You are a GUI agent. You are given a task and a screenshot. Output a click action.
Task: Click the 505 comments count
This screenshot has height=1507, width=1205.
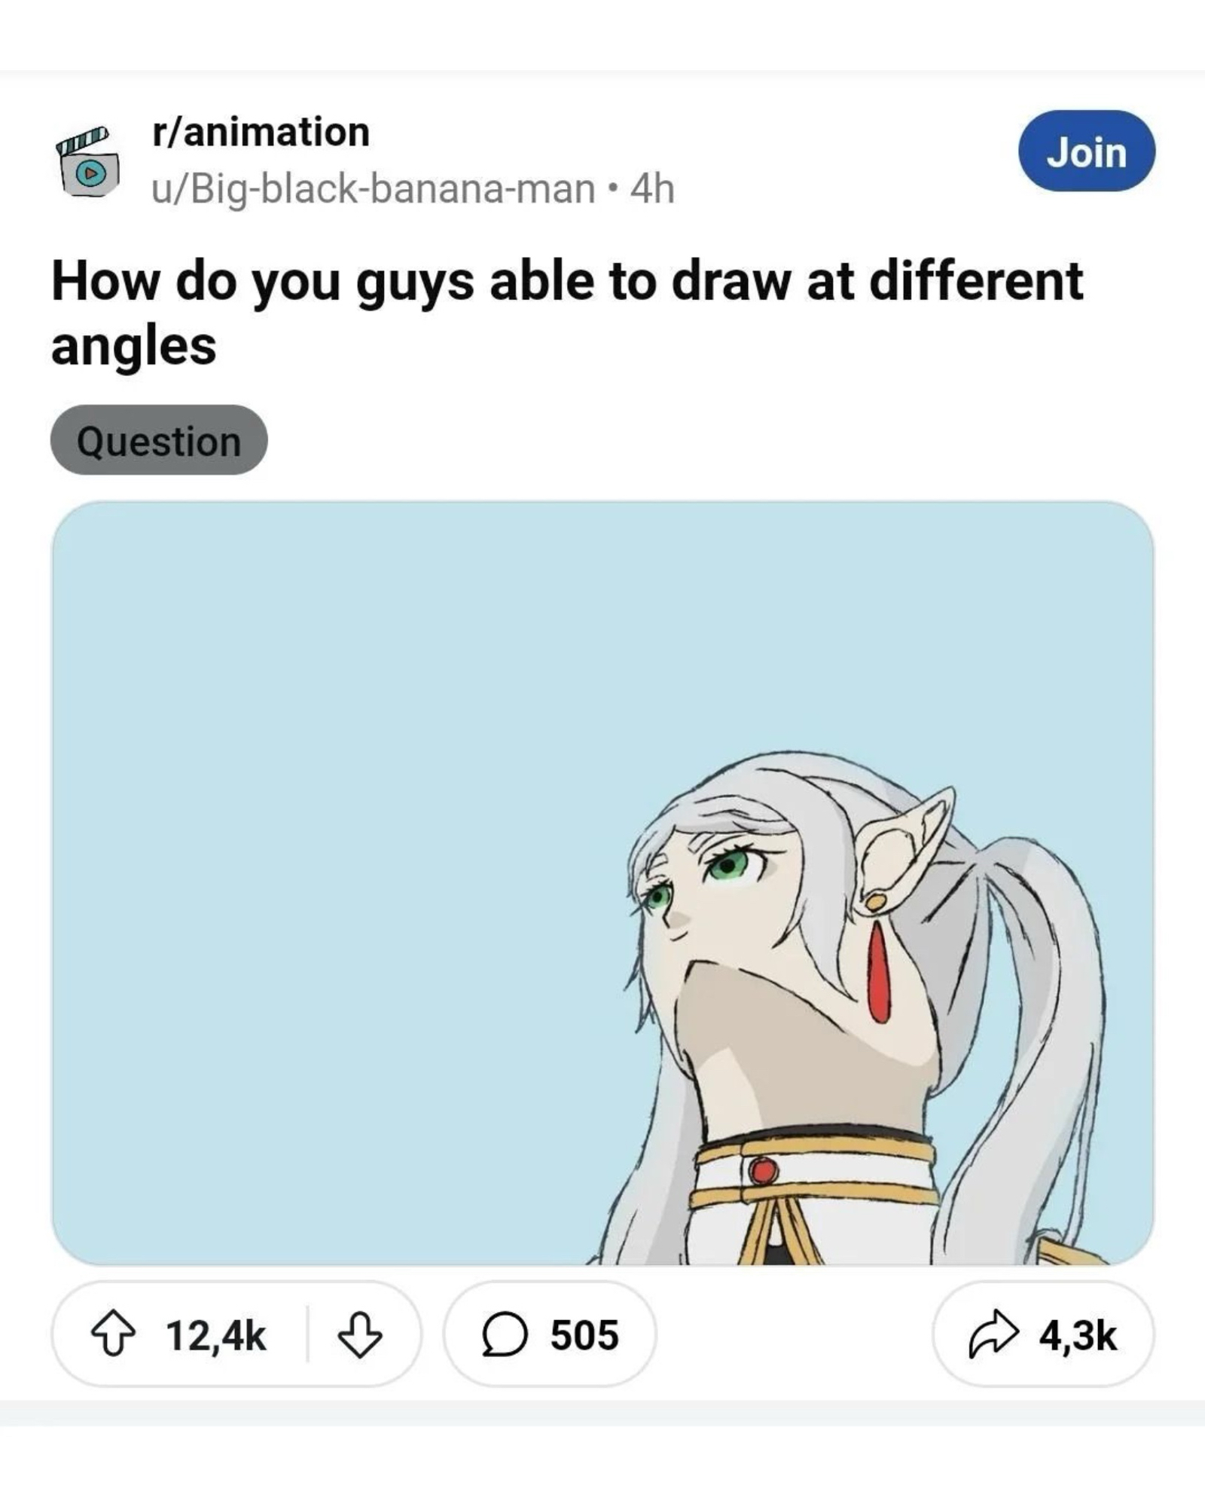pos(584,1335)
